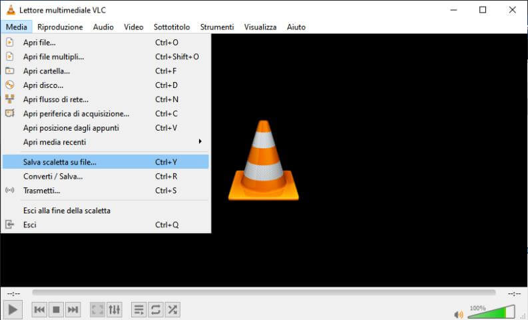
Task: Toggle loop repeat mode
Action: 156,309
